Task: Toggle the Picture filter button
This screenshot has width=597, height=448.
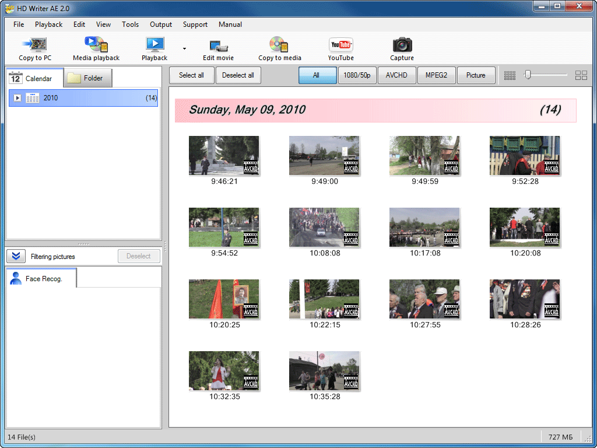Action: 476,75
